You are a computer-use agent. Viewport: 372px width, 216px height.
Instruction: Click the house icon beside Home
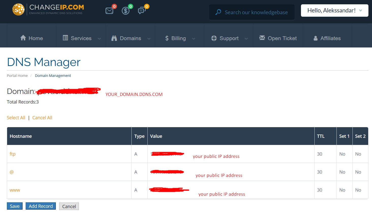tap(23, 38)
